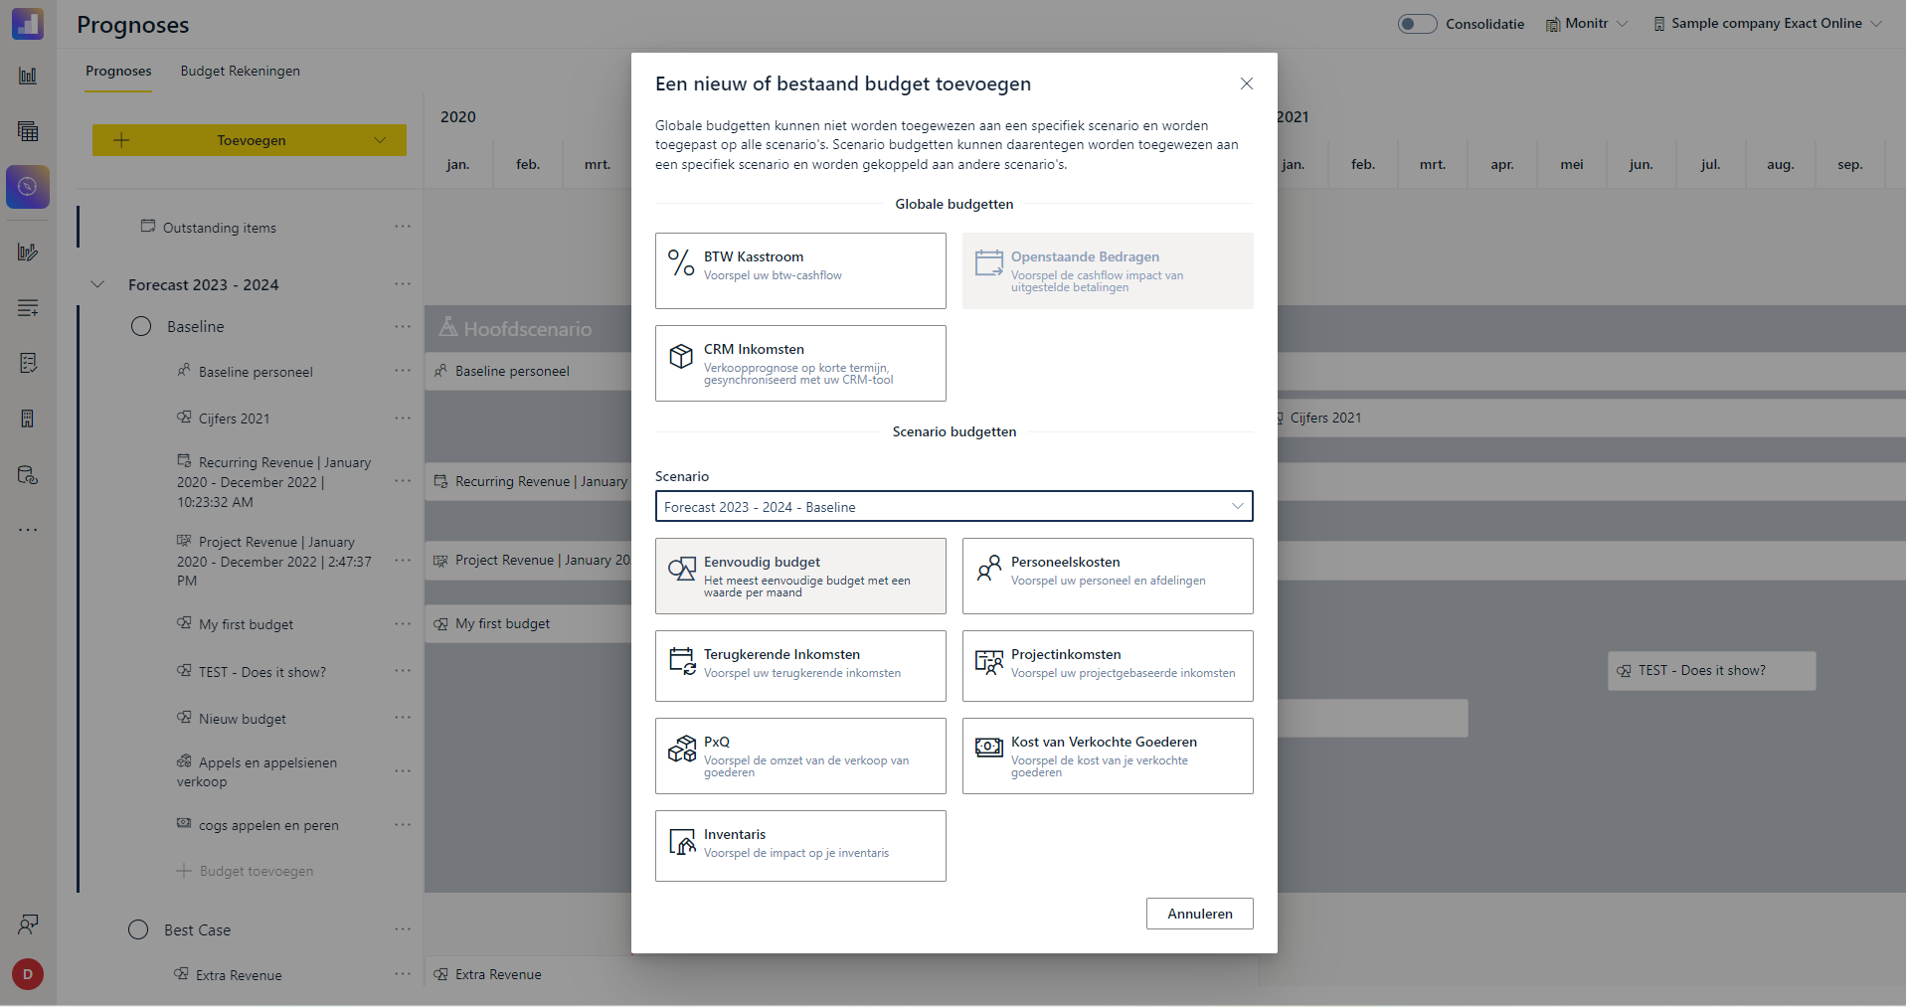Click the Personeelskosten people icon
The width and height of the screenshot is (1906, 1007).
pyautogui.click(x=988, y=569)
